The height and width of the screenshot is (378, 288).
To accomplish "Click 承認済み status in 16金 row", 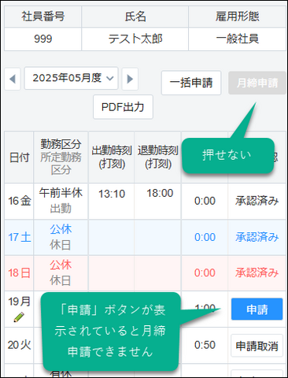I will (257, 201).
